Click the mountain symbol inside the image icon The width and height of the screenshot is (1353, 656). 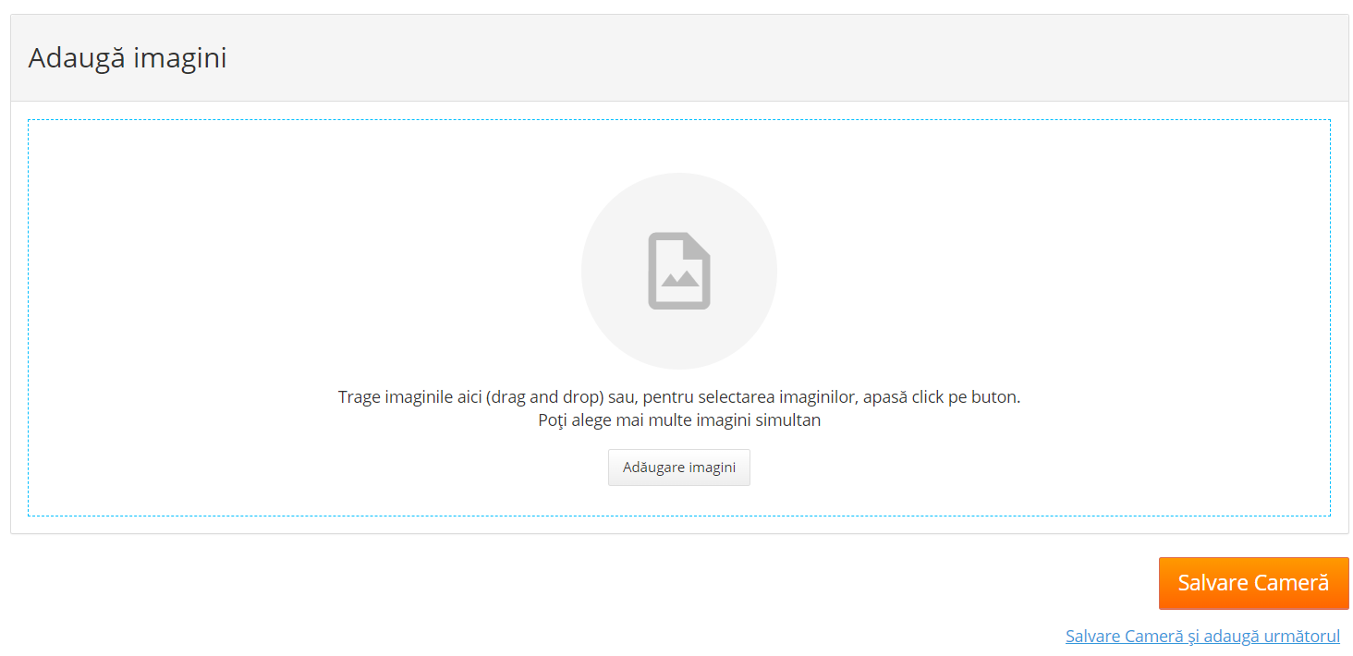click(680, 278)
